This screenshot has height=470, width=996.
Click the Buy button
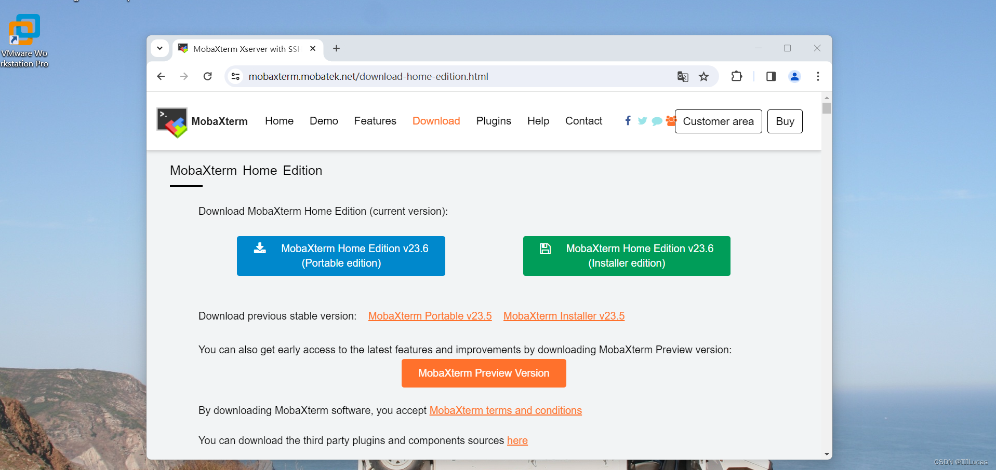785,121
